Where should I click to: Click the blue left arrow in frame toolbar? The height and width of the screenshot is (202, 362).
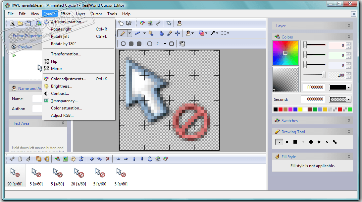coord(118,159)
